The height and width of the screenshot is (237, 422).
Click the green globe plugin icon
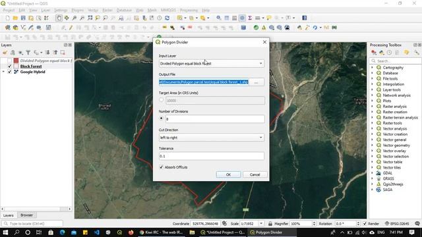(x=256, y=28)
